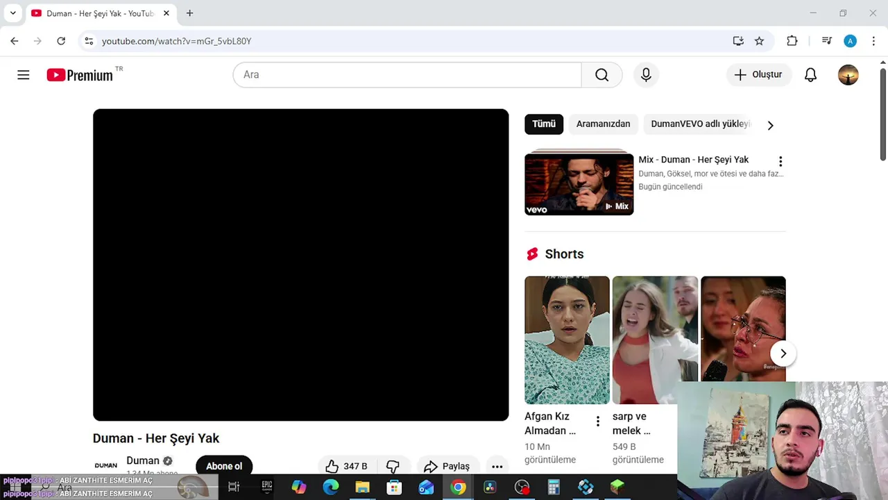Open the notifications bell

click(x=810, y=75)
